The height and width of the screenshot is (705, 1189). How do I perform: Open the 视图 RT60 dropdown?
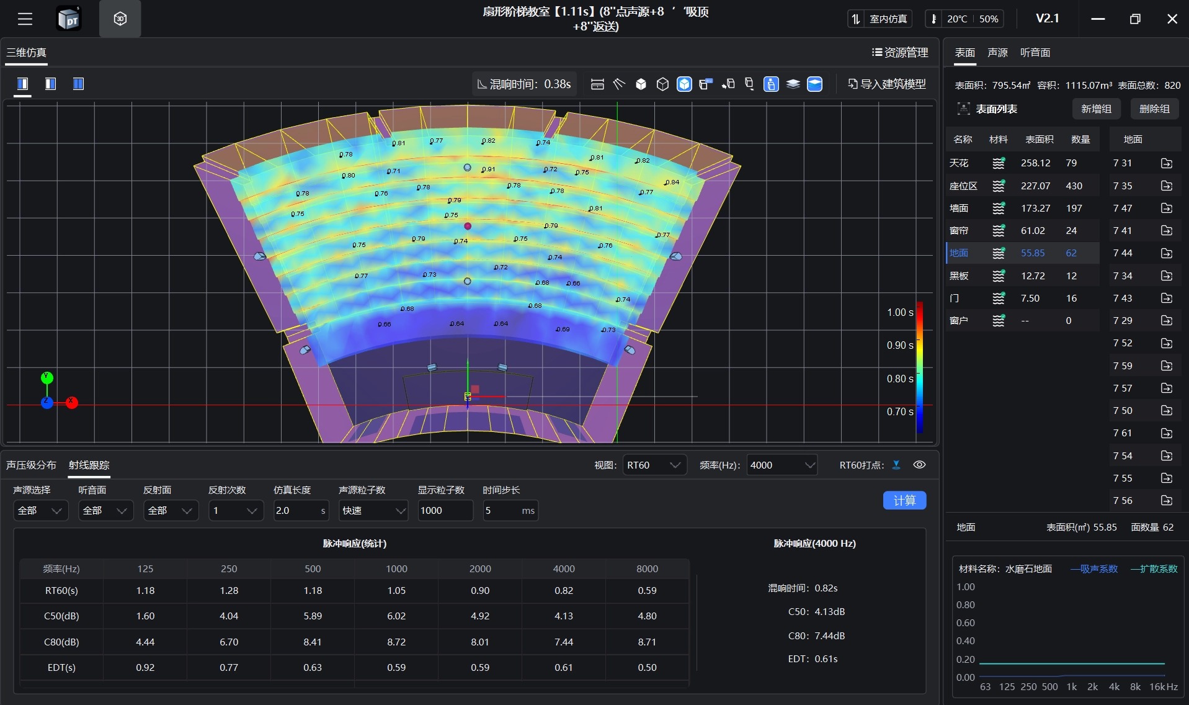[x=654, y=465]
